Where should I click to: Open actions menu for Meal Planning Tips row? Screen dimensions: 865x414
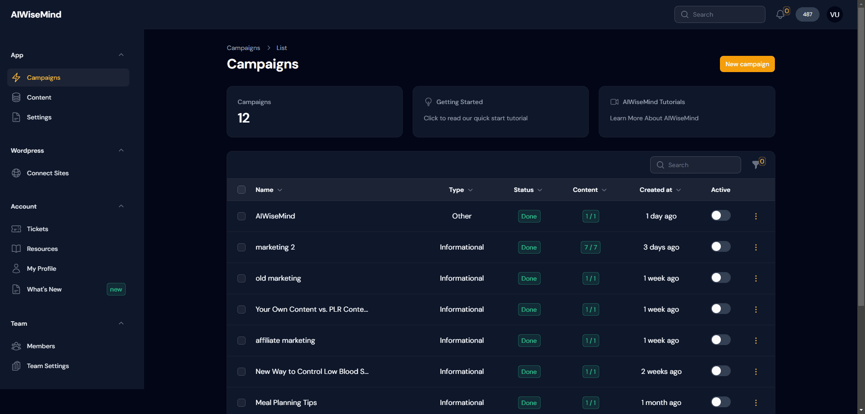tap(756, 403)
